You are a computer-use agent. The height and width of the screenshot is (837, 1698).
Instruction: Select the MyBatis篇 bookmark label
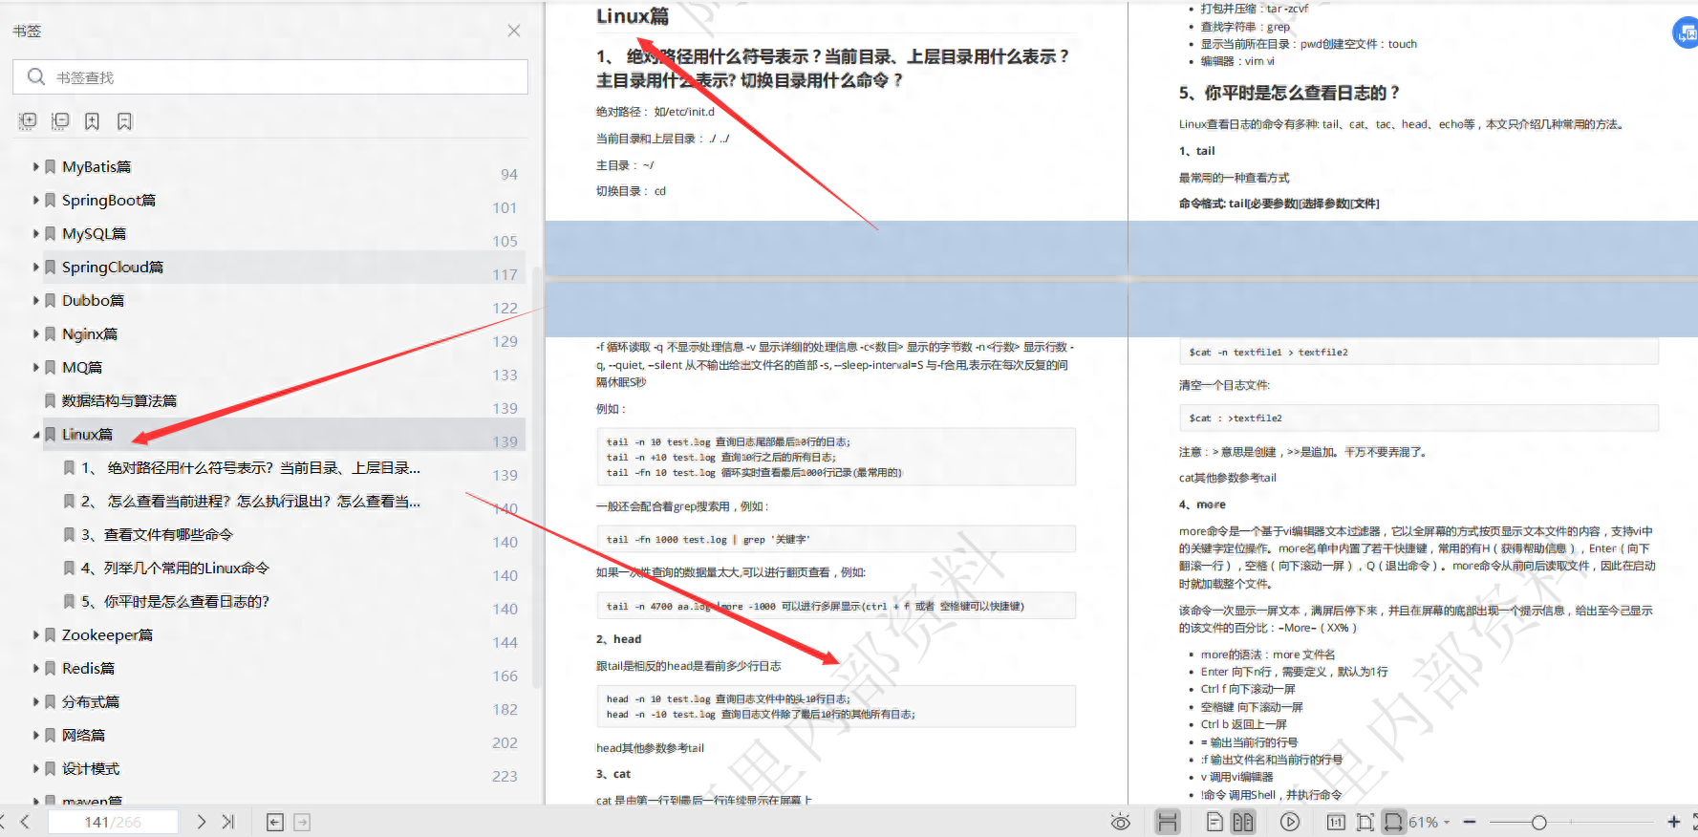[x=97, y=166]
